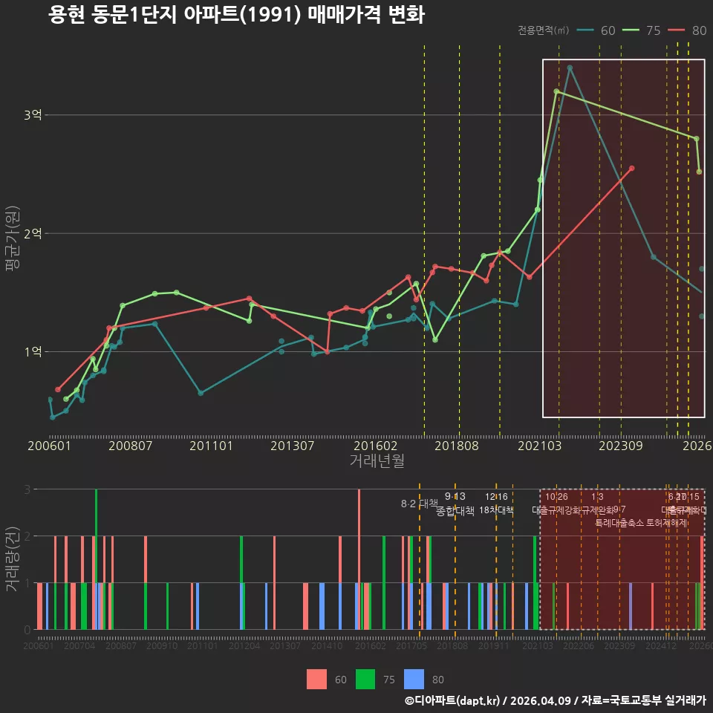Click the peak teal data point above 3억
Viewport: 713px width, 713px height.
(570, 68)
